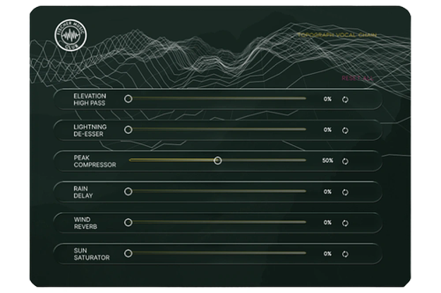Click the Peak Compressor 50% value
The height and width of the screenshot is (293, 441).
327,161
